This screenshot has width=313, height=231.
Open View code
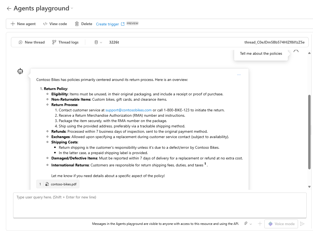58,24
